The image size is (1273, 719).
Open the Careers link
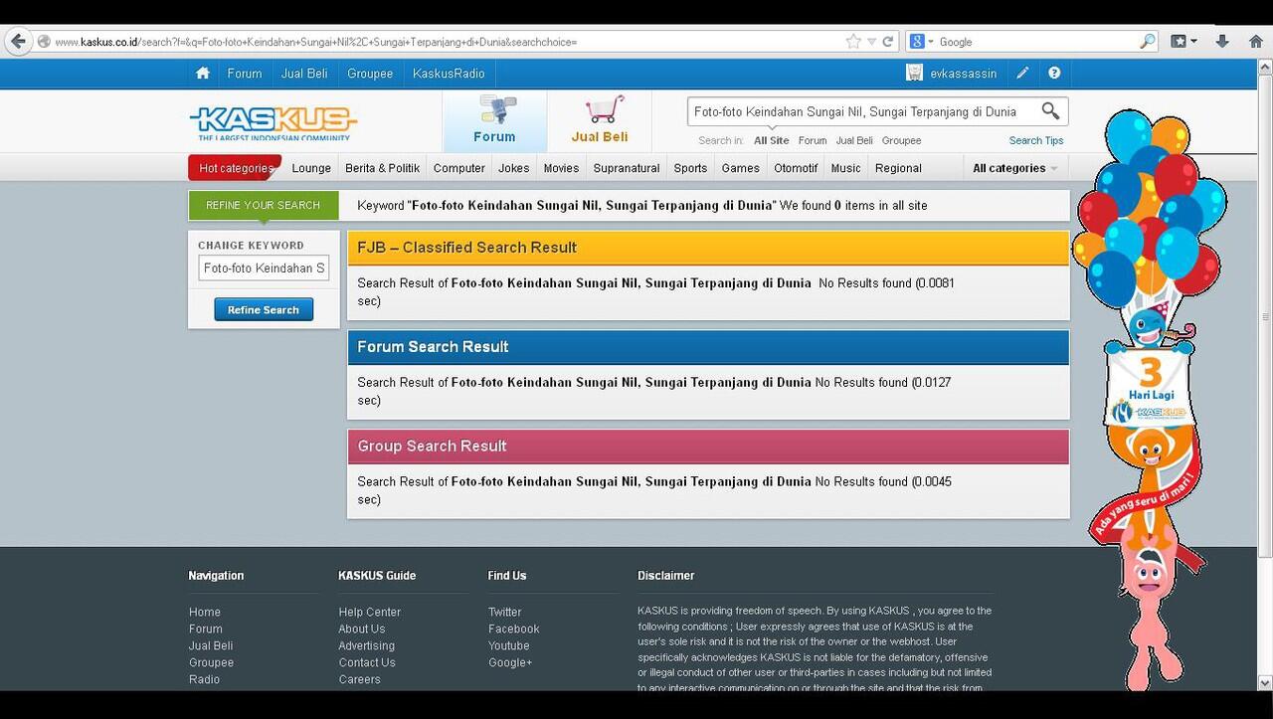click(360, 680)
